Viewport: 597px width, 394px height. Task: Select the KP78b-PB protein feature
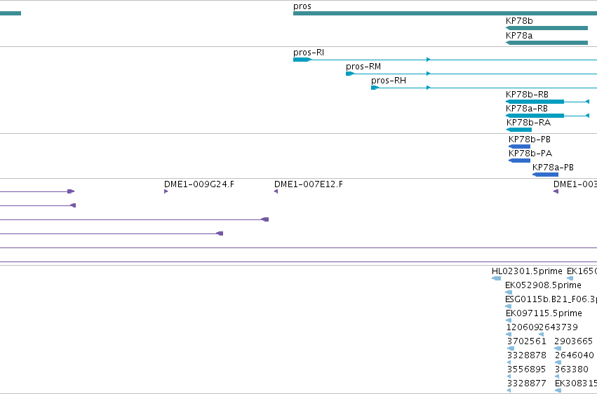pos(519,147)
